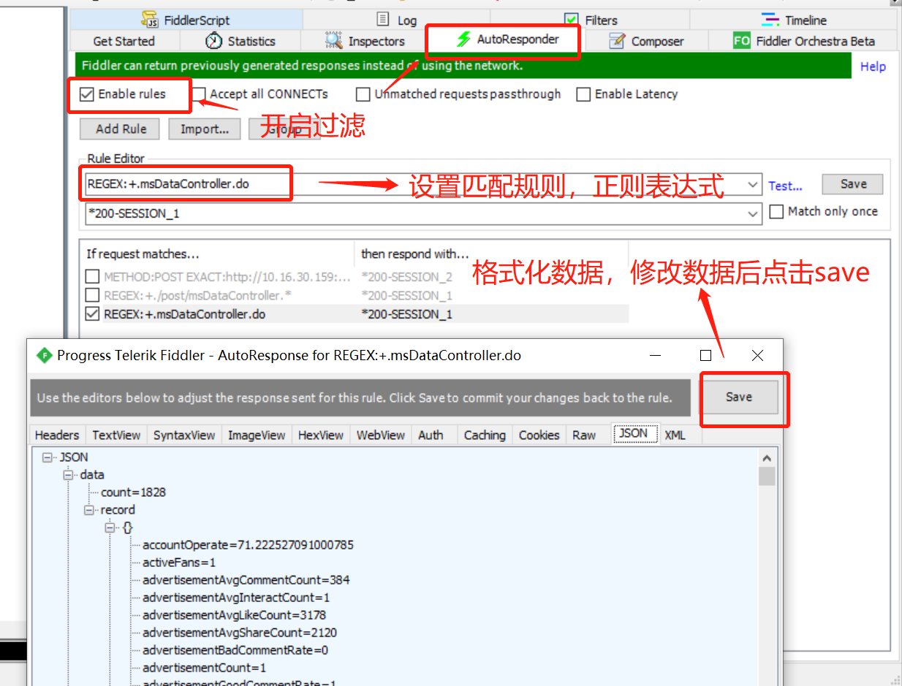Viewport: 902px width, 686px height.
Task: Collapse the data tree node
Action: pos(69,475)
